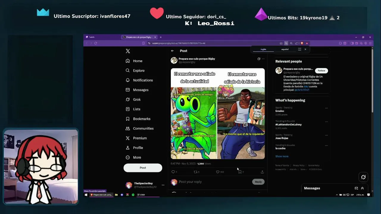Open translate popup options menu

[x=299, y=49]
